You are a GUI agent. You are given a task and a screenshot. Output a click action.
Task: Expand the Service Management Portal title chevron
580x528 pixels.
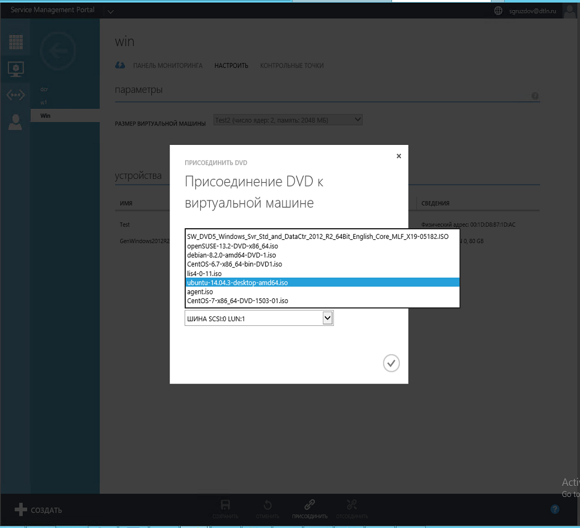tap(110, 11)
